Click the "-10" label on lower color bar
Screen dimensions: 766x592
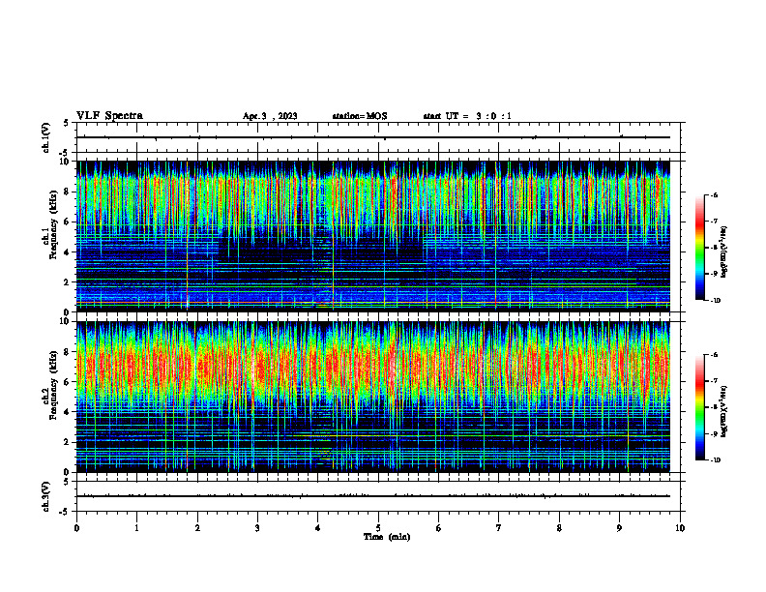[716, 460]
